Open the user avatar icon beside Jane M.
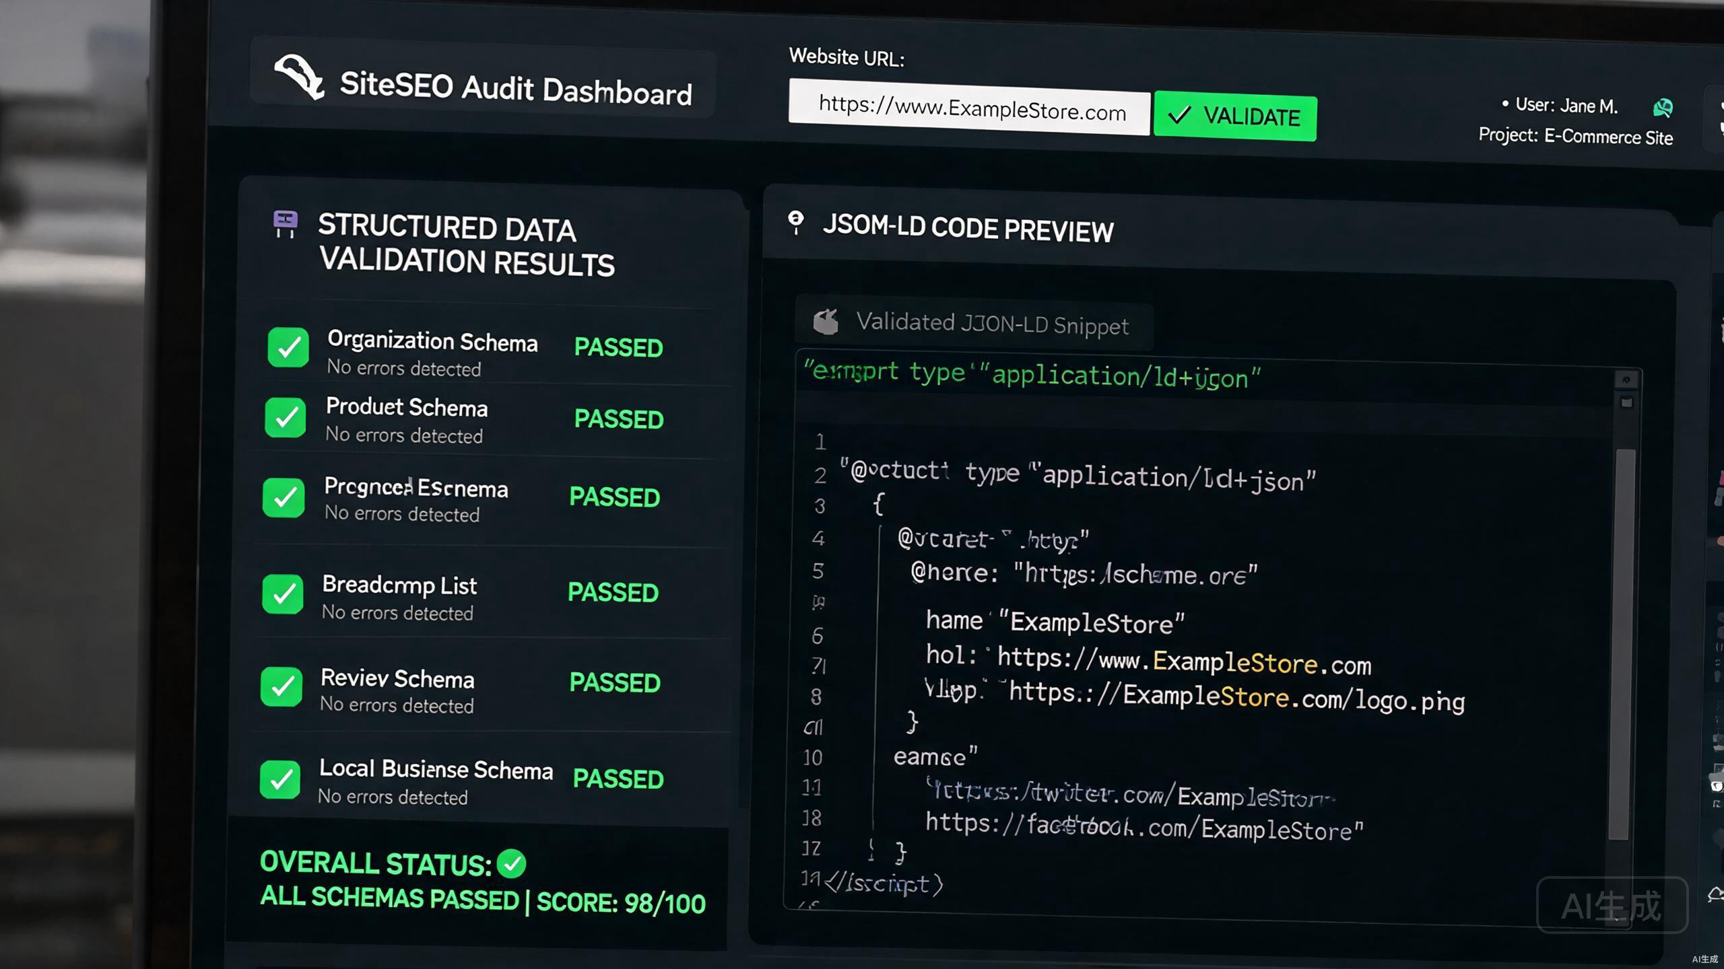Viewport: 1724px width, 969px height. tap(1663, 107)
